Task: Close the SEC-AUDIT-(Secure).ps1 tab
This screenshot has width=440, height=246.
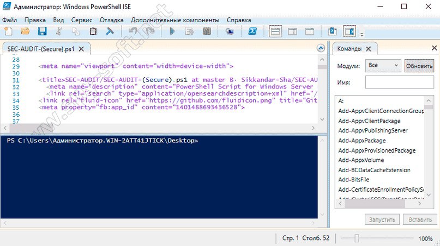Action: [81, 49]
